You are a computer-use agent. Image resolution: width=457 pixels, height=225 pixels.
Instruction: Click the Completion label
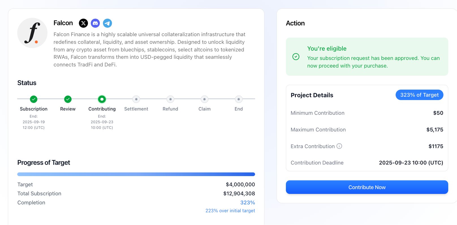[x=31, y=202]
